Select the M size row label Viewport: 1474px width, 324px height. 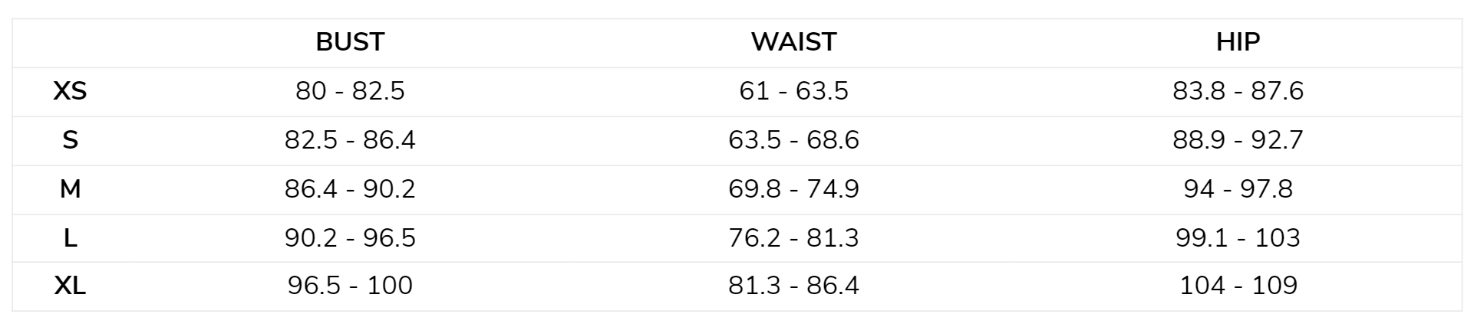pyautogui.click(x=70, y=188)
